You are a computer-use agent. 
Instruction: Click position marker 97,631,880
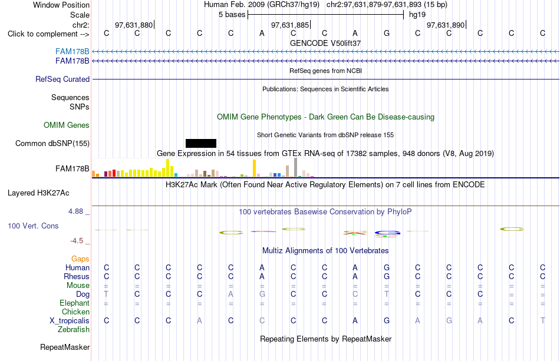134,25
